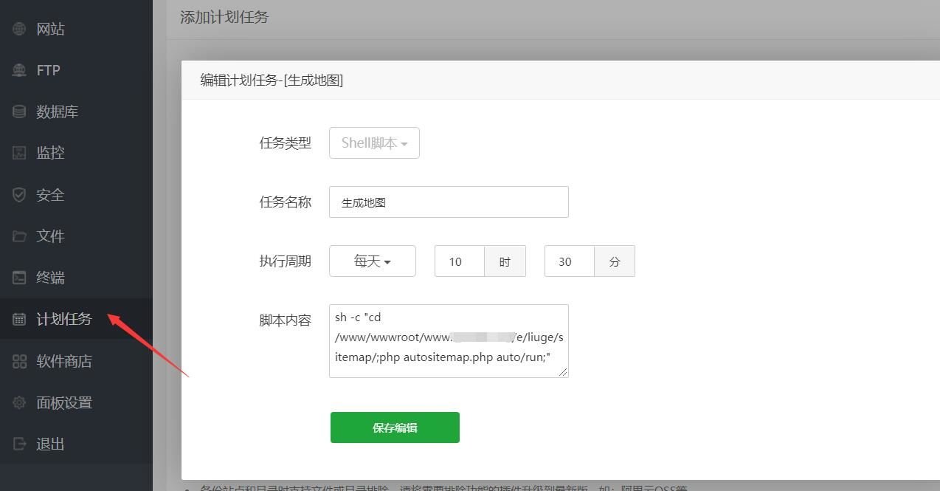Image resolution: width=940 pixels, height=491 pixels.
Task: Click inside the 脚本内容 script textarea
Action: click(x=449, y=341)
